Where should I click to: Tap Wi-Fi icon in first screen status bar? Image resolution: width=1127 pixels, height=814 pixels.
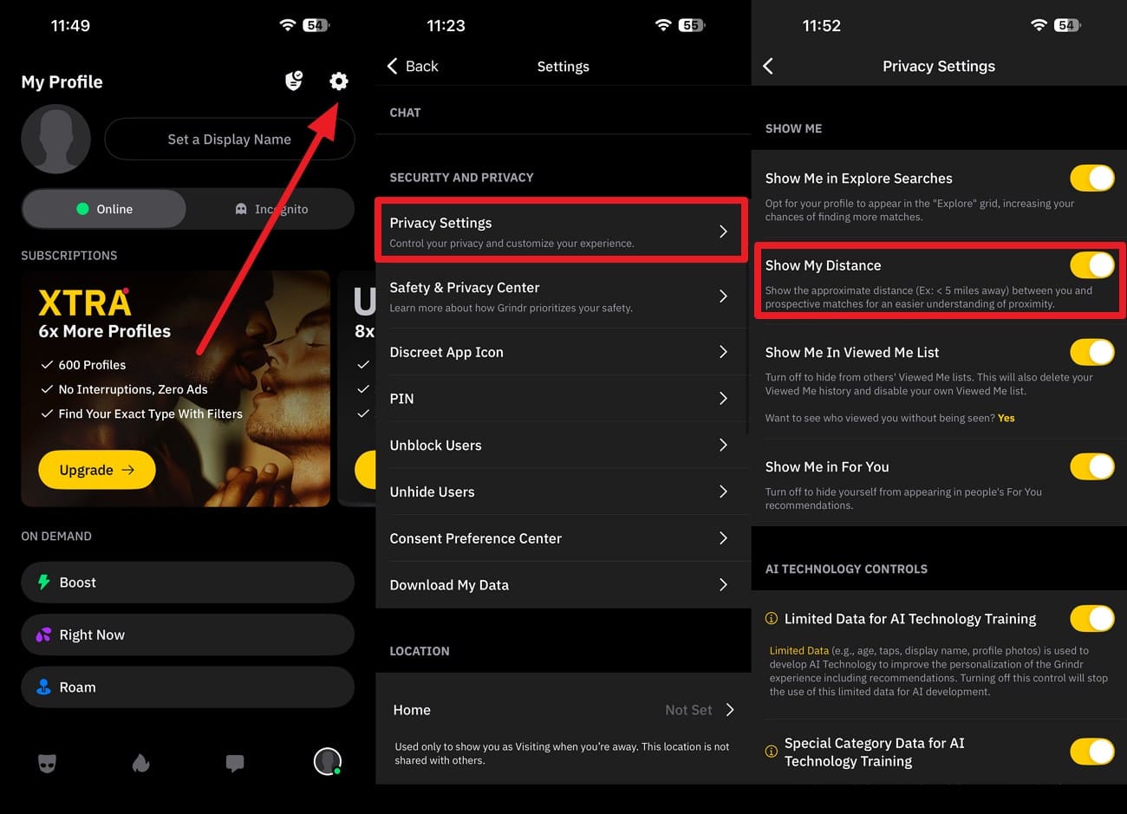(x=288, y=25)
